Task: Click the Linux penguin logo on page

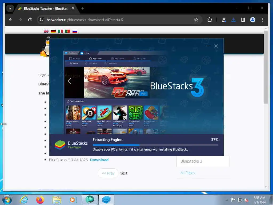Action: (x=45, y=46)
